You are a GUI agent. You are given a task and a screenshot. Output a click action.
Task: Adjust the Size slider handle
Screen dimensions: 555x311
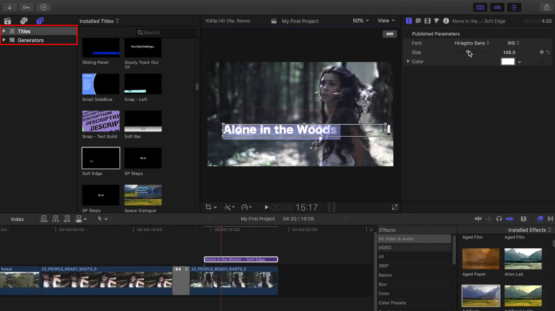[x=468, y=52]
